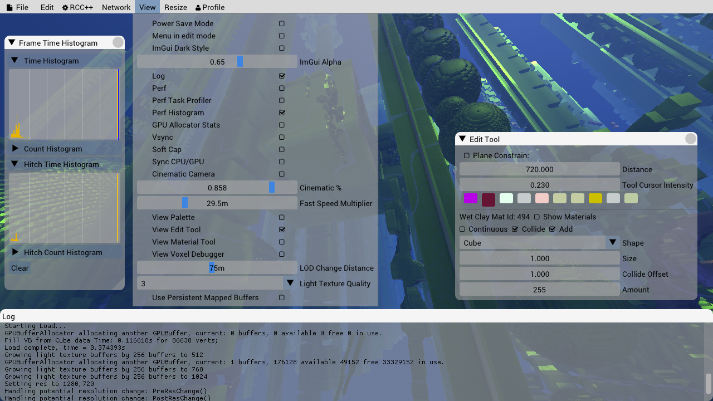
Task: Select the magenta material swatch
Action: pos(471,198)
